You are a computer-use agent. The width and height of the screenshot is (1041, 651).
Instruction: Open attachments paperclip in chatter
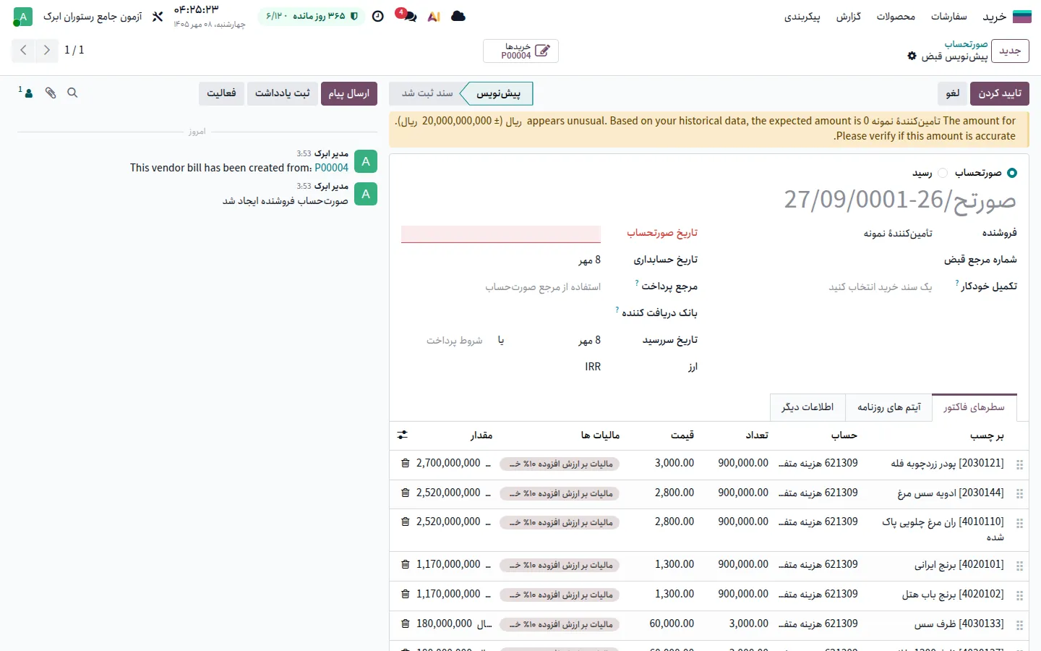[x=51, y=93]
